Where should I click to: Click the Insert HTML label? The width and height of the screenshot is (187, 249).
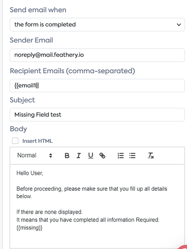pyautogui.click(x=37, y=141)
